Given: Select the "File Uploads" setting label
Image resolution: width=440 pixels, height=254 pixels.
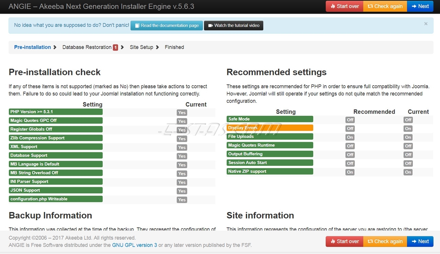Looking at the screenshot, I should pyautogui.click(x=270, y=136).
